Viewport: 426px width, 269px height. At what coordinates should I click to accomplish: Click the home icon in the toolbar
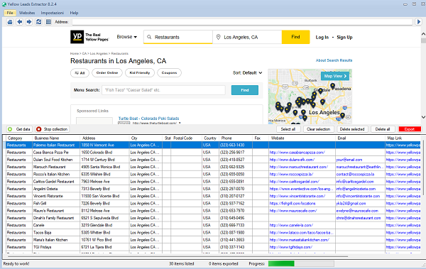[x=10, y=22]
